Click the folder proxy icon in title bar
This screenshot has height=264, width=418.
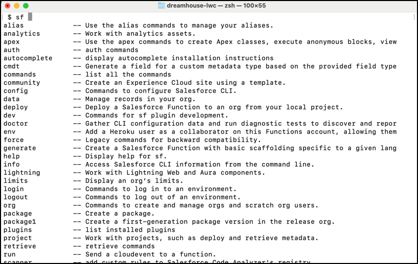click(x=161, y=6)
